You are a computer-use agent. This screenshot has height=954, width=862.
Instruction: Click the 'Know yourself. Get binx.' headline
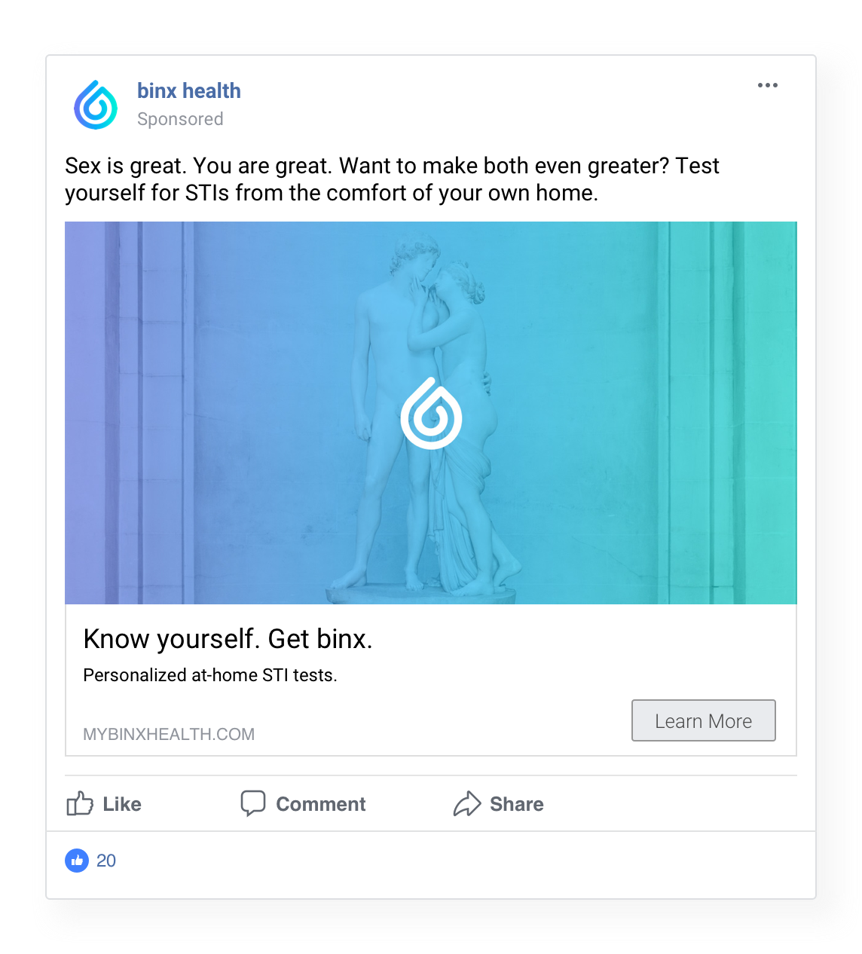point(228,639)
